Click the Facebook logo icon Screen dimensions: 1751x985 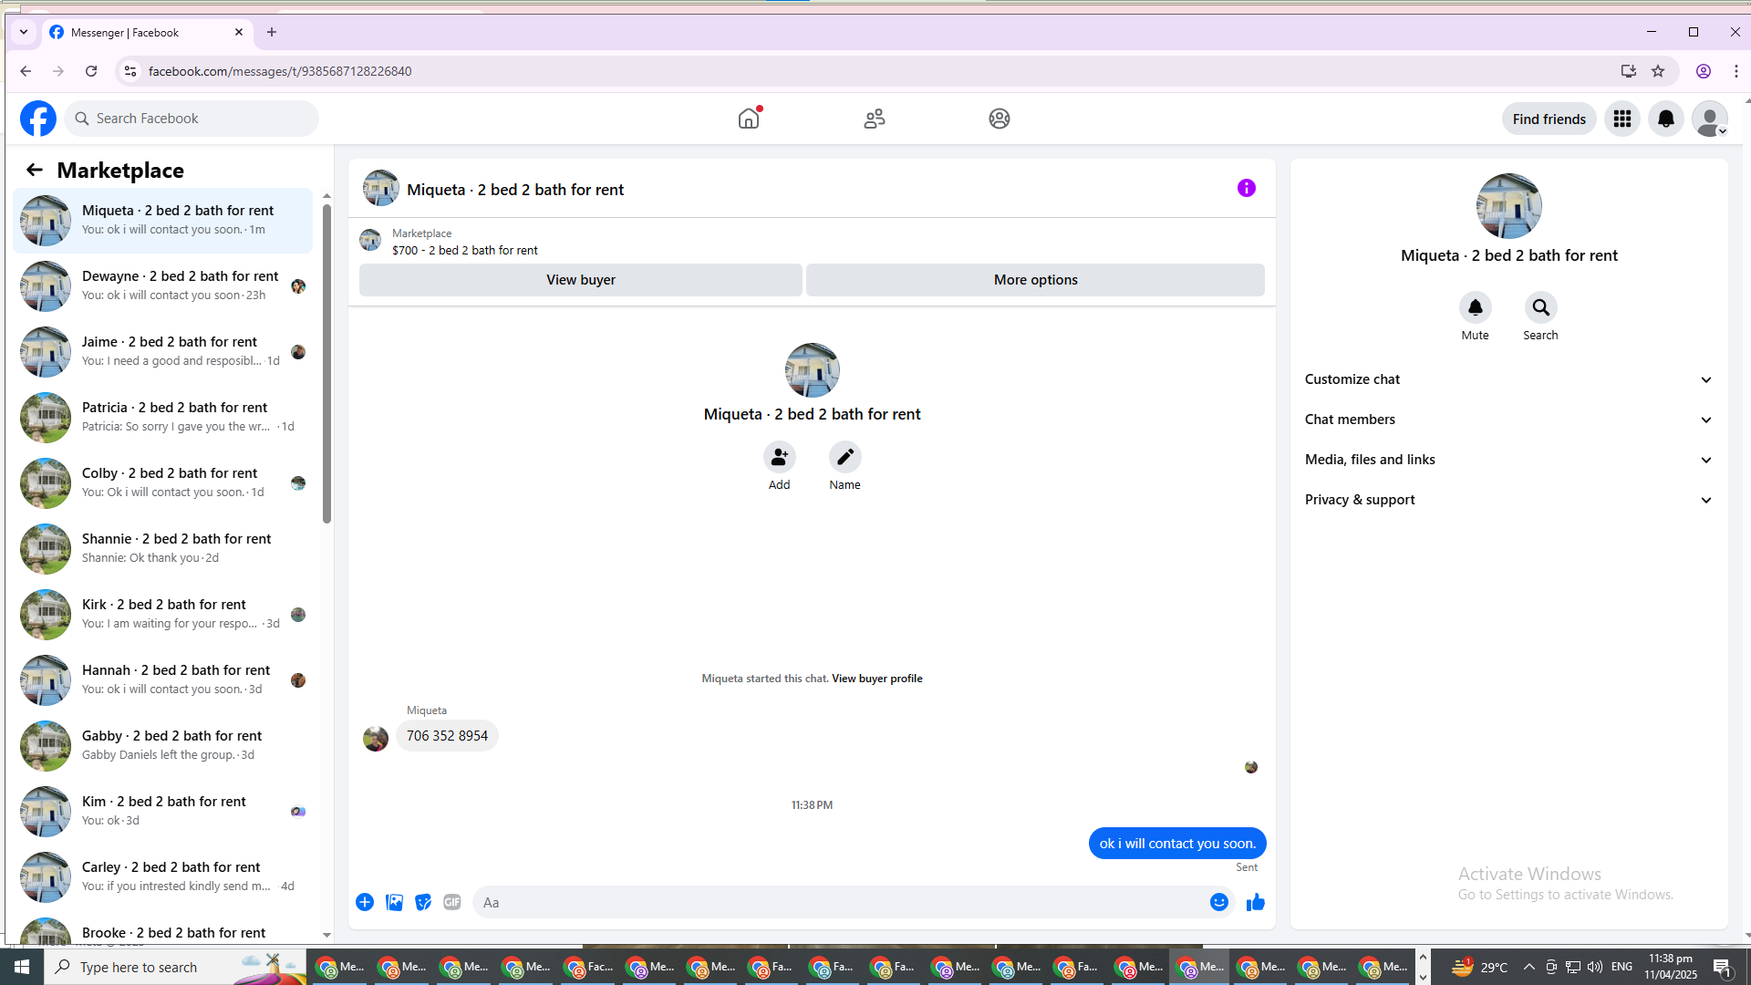point(38,119)
